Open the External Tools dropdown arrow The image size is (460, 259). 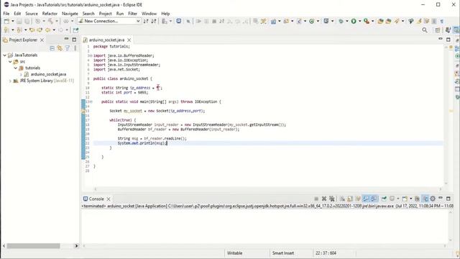[x=372, y=21]
